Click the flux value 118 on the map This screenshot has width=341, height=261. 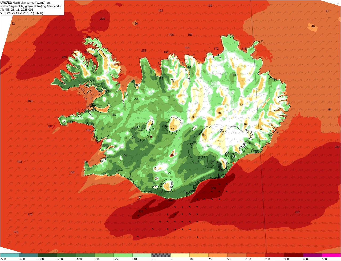(244, 49)
